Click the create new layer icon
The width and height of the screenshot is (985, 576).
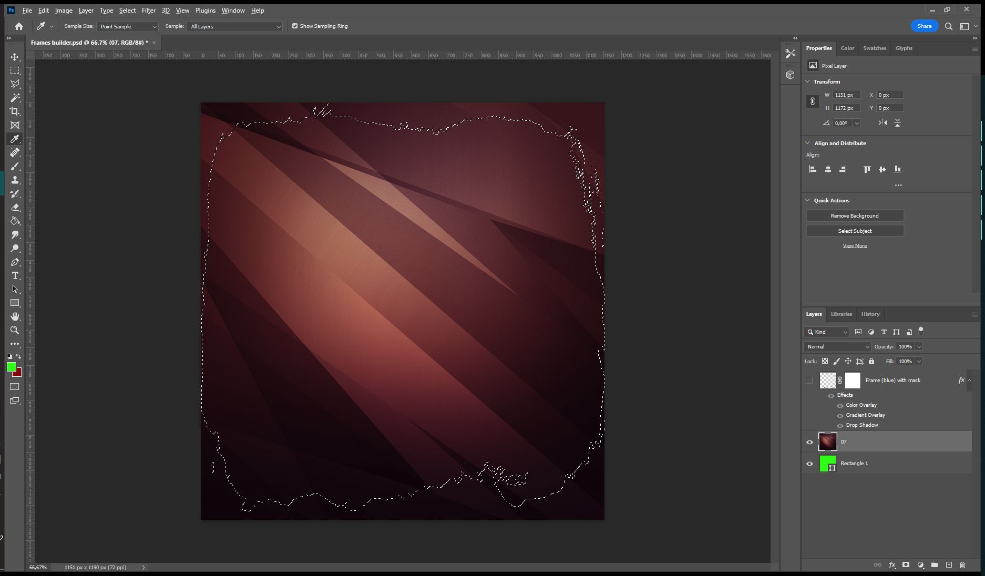[949, 565]
